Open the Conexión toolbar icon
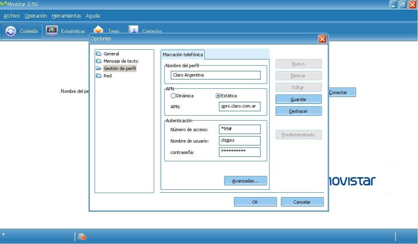This screenshot has width=418, height=244. 11,31
